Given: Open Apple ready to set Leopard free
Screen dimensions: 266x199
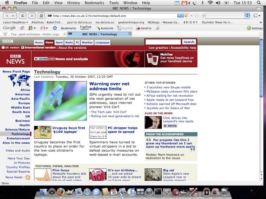Looking at the screenshot, I should 170,100.
